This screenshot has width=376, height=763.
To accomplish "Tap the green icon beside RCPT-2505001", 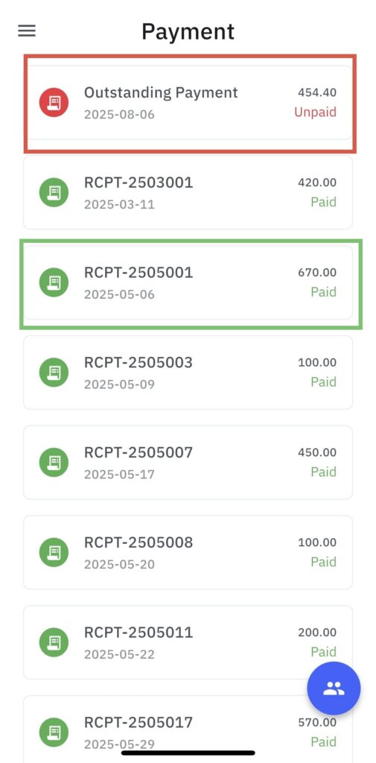I will click(x=54, y=282).
